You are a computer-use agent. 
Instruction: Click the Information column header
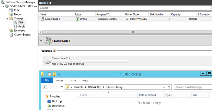click(x=204, y=14)
